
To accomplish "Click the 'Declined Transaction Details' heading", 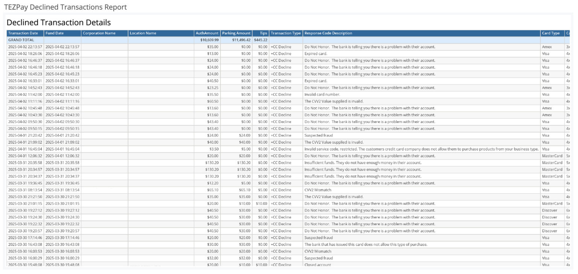I will tap(59, 22).
